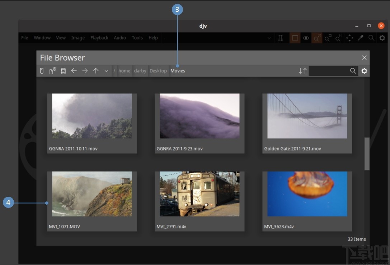Screen dimensions: 390x265
Task: Navigate back in File Browser history
Action: pos(74,71)
